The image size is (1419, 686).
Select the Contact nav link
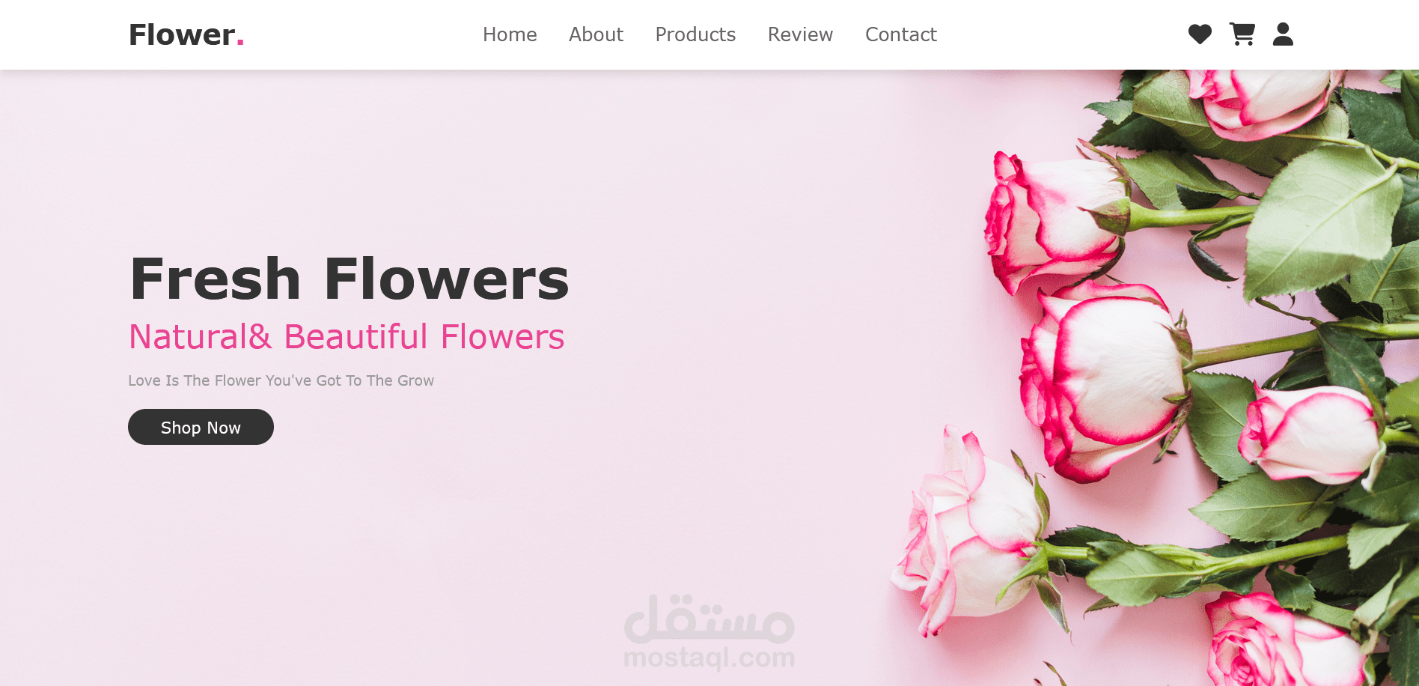pyautogui.click(x=901, y=34)
